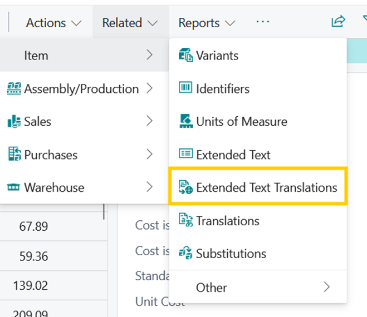Click the Identifiers barcode icon
The width and height of the screenshot is (367, 317).
[x=185, y=88]
